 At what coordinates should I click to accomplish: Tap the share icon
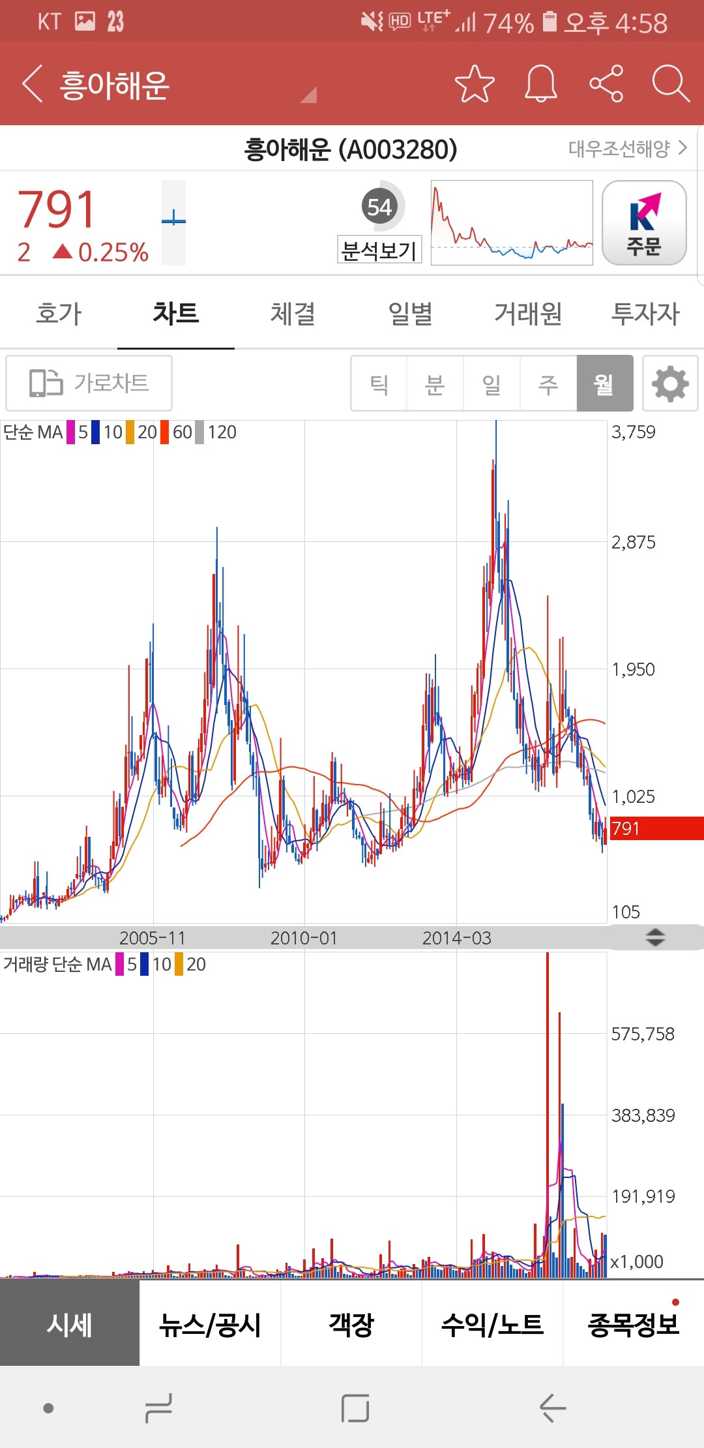(606, 83)
